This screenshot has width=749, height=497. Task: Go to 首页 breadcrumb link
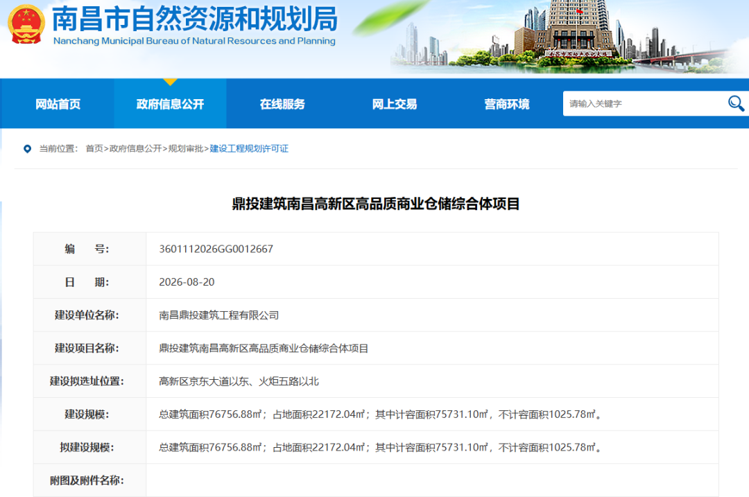94,148
